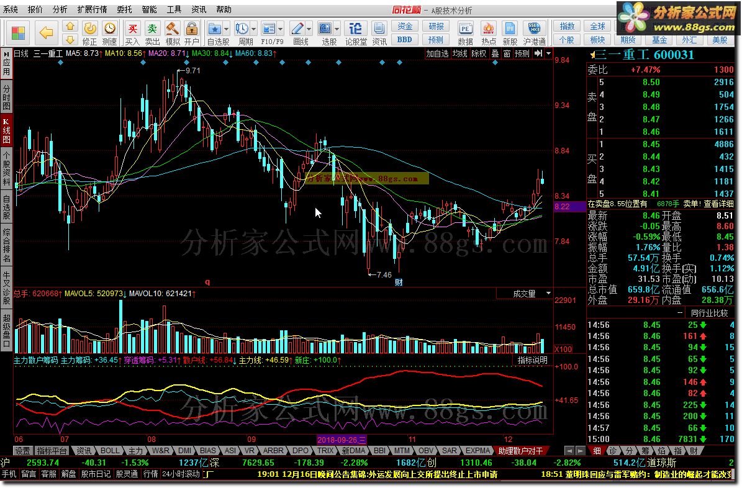Jump to previous stock with up arrow
Image resolution: width=742 pixels, height=488 pixels.
70,27
